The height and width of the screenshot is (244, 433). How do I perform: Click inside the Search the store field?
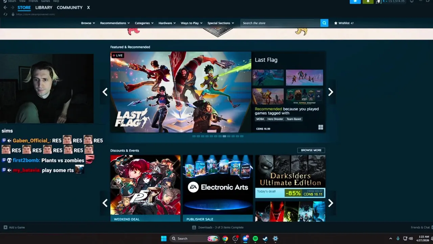coord(280,23)
